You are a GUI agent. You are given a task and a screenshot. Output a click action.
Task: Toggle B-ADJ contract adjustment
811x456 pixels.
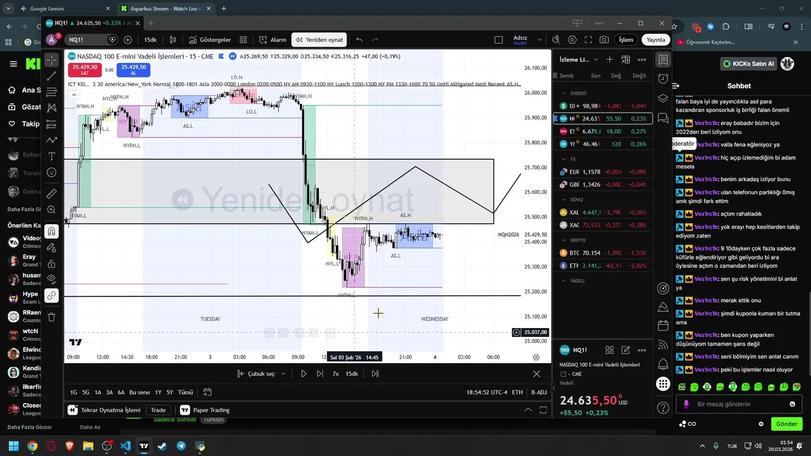tap(539, 392)
